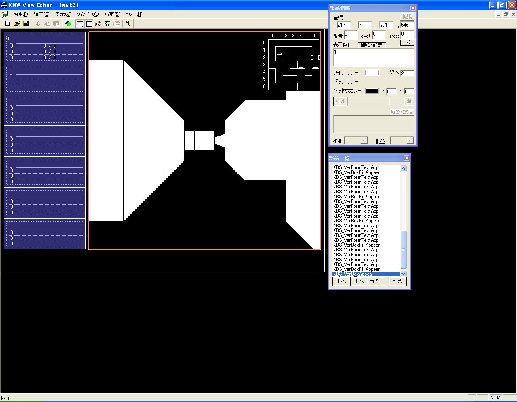The image size is (517, 402).
Task: Click the t coordinate field 7
Action: pyautogui.click(x=365, y=25)
